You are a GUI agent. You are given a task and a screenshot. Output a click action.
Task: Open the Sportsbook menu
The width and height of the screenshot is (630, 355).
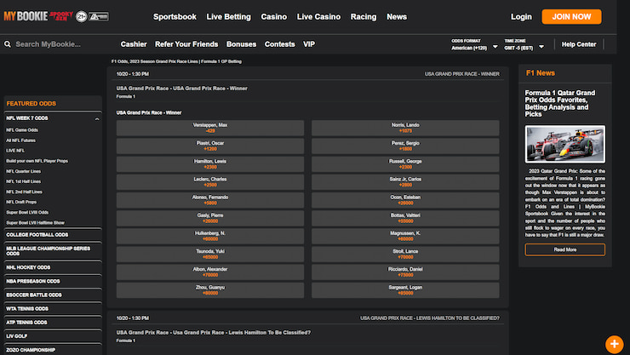click(175, 17)
